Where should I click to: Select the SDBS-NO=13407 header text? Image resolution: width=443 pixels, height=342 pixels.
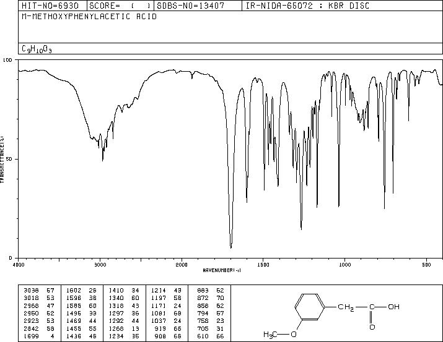(191, 6)
